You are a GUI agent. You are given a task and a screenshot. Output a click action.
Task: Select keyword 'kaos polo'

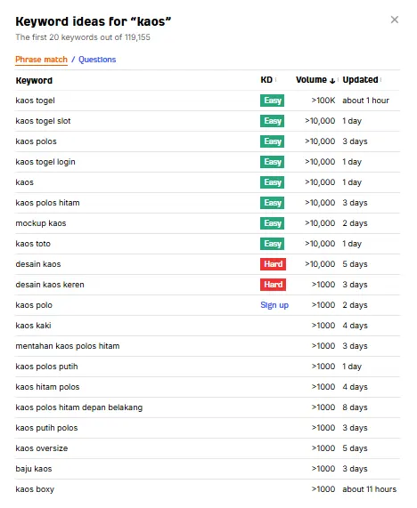[34, 305]
